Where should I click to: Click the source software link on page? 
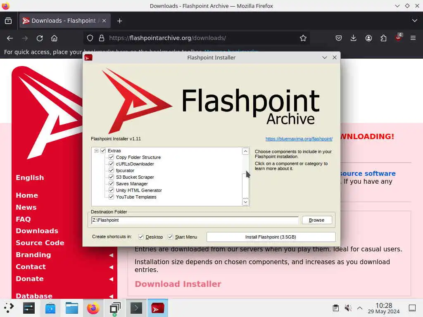tap(368, 173)
